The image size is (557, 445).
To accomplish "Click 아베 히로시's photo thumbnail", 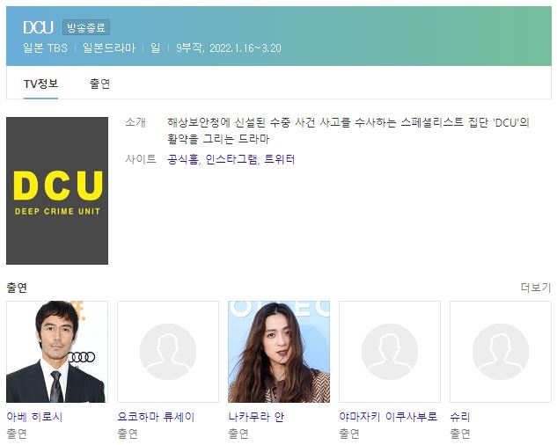I will pyautogui.click(x=57, y=352).
